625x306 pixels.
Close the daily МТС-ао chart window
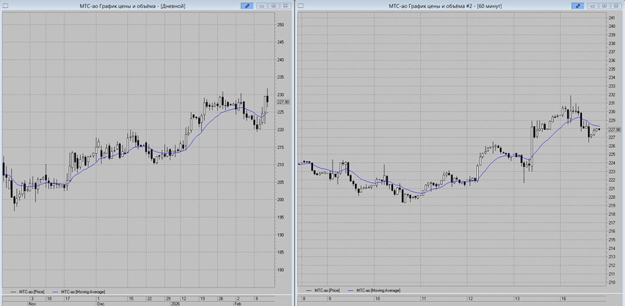[285, 6]
